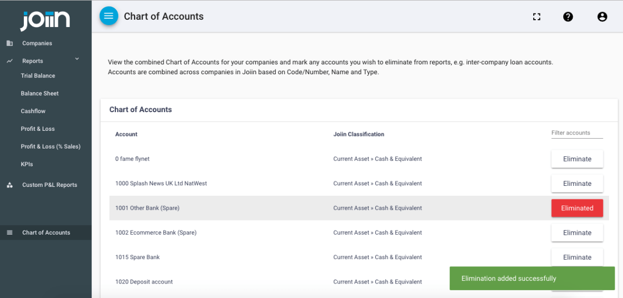
Task: Open the Cashflow report
Action: 33,111
